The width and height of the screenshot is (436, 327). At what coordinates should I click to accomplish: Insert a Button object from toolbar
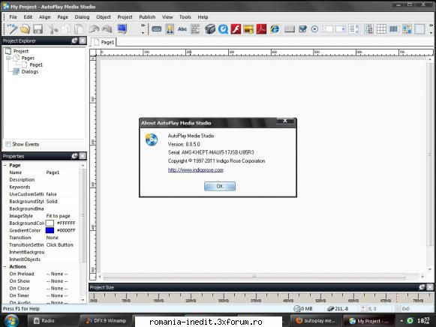[157, 29]
